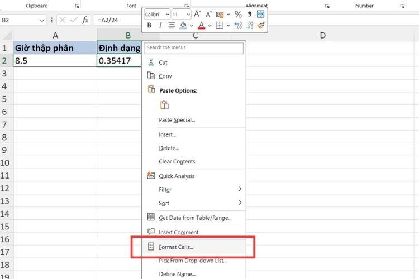Toggle Italic in the mini toolbar

point(160,25)
